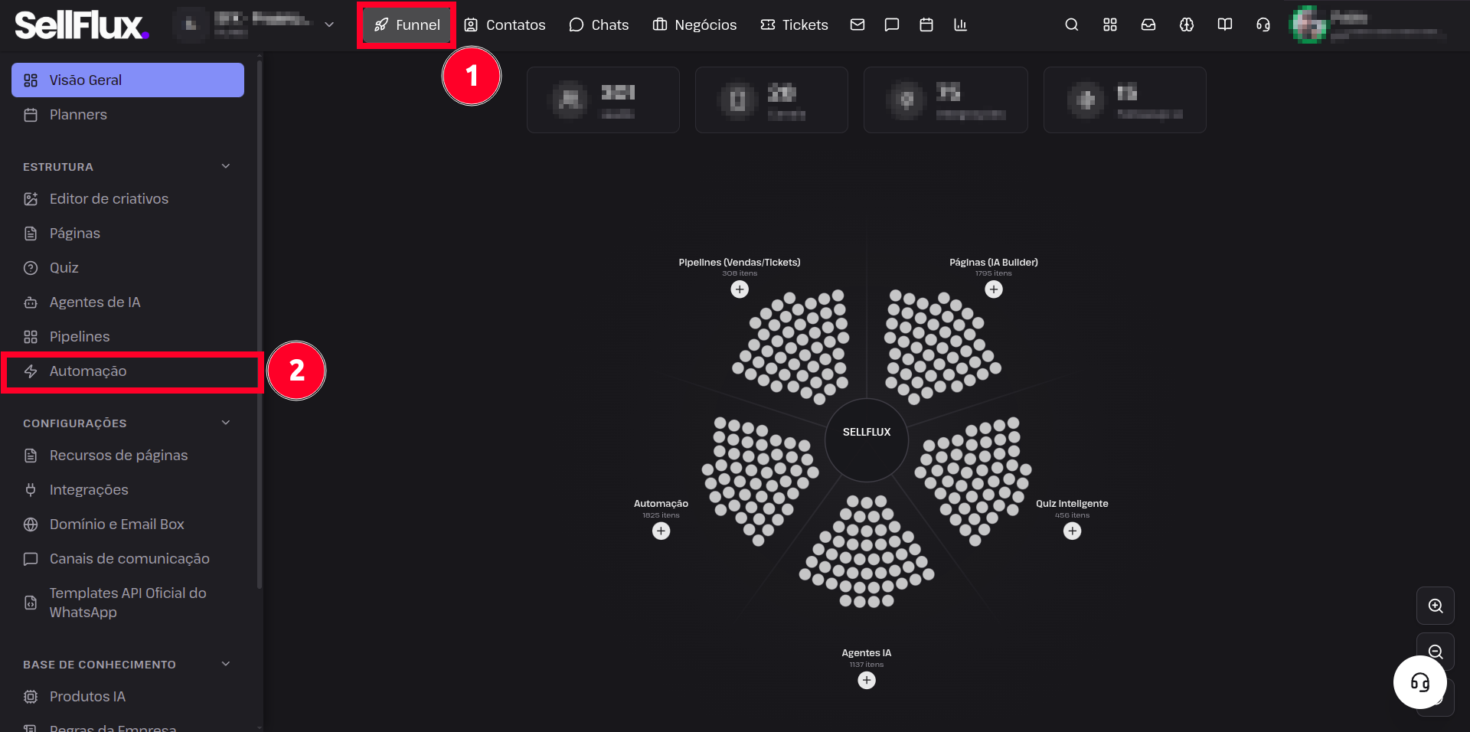Open the four-squares apps grid icon in top bar
Viewport: 1470px width, 732px height.
tap(1110, 25)
